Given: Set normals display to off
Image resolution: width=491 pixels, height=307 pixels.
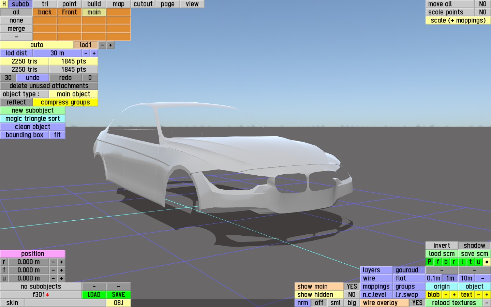Looking at the screenshot, I should 319,303.
